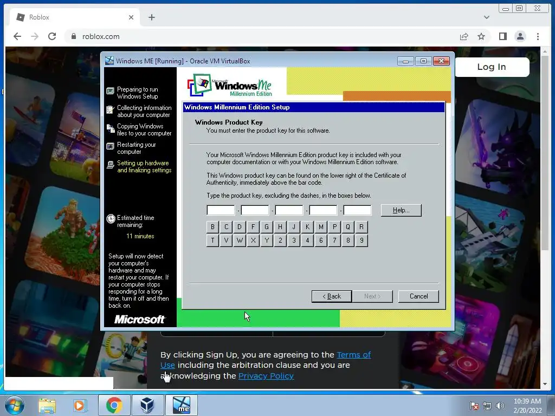Click the P key button

pyautogui.click(x=334, y=227)
